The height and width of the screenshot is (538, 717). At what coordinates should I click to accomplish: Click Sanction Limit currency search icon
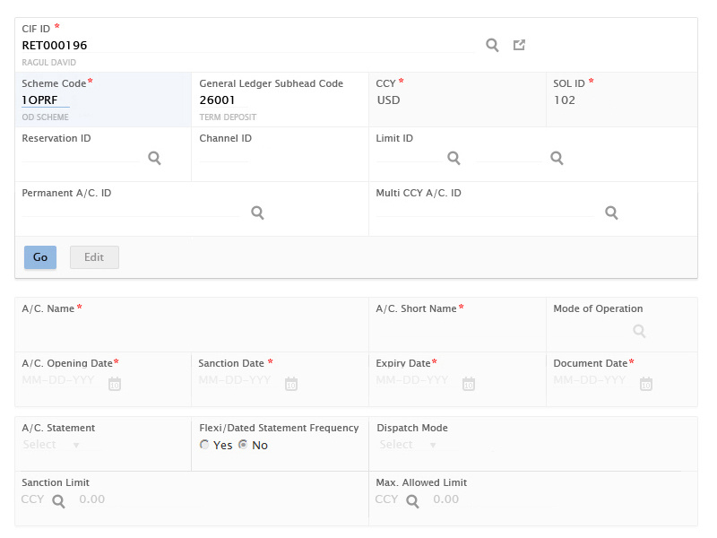click(x=58, y=501)
